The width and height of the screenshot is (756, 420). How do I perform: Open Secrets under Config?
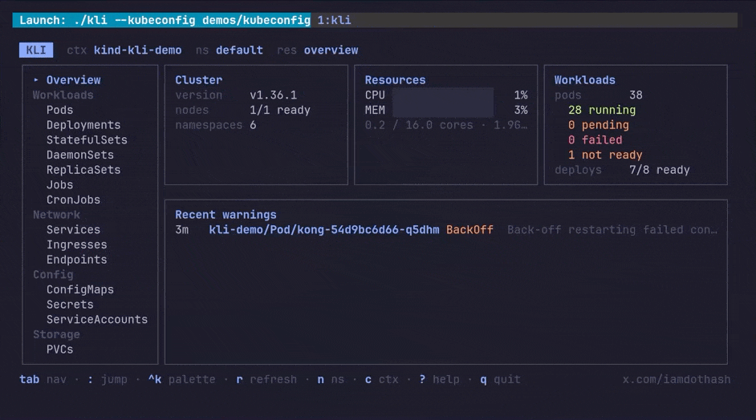tap(70, 304)
